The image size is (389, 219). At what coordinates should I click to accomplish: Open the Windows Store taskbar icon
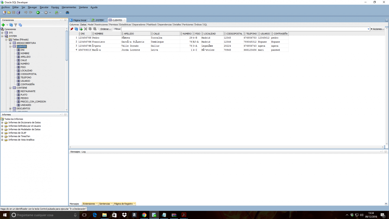[114, 215]
